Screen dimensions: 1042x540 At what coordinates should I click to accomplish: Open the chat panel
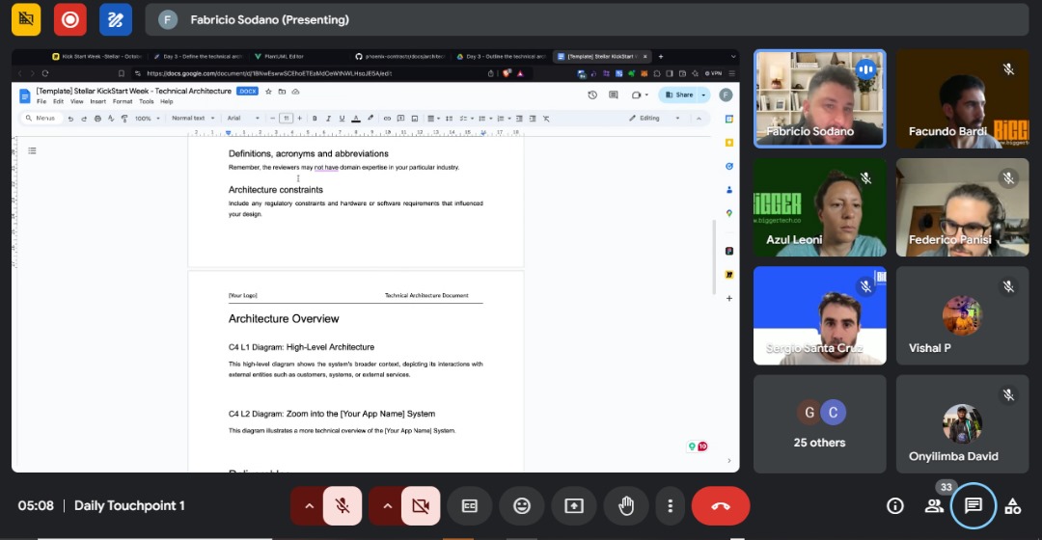pos(973,506)
